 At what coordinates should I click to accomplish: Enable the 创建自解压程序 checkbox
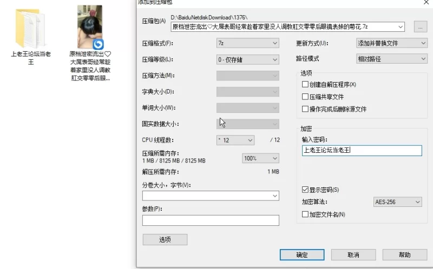point(305,84)
